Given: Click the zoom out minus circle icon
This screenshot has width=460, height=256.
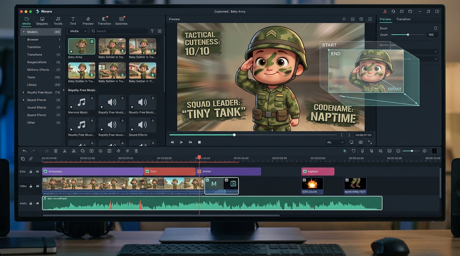Looking at the screenshot, I should click(398, 151).
